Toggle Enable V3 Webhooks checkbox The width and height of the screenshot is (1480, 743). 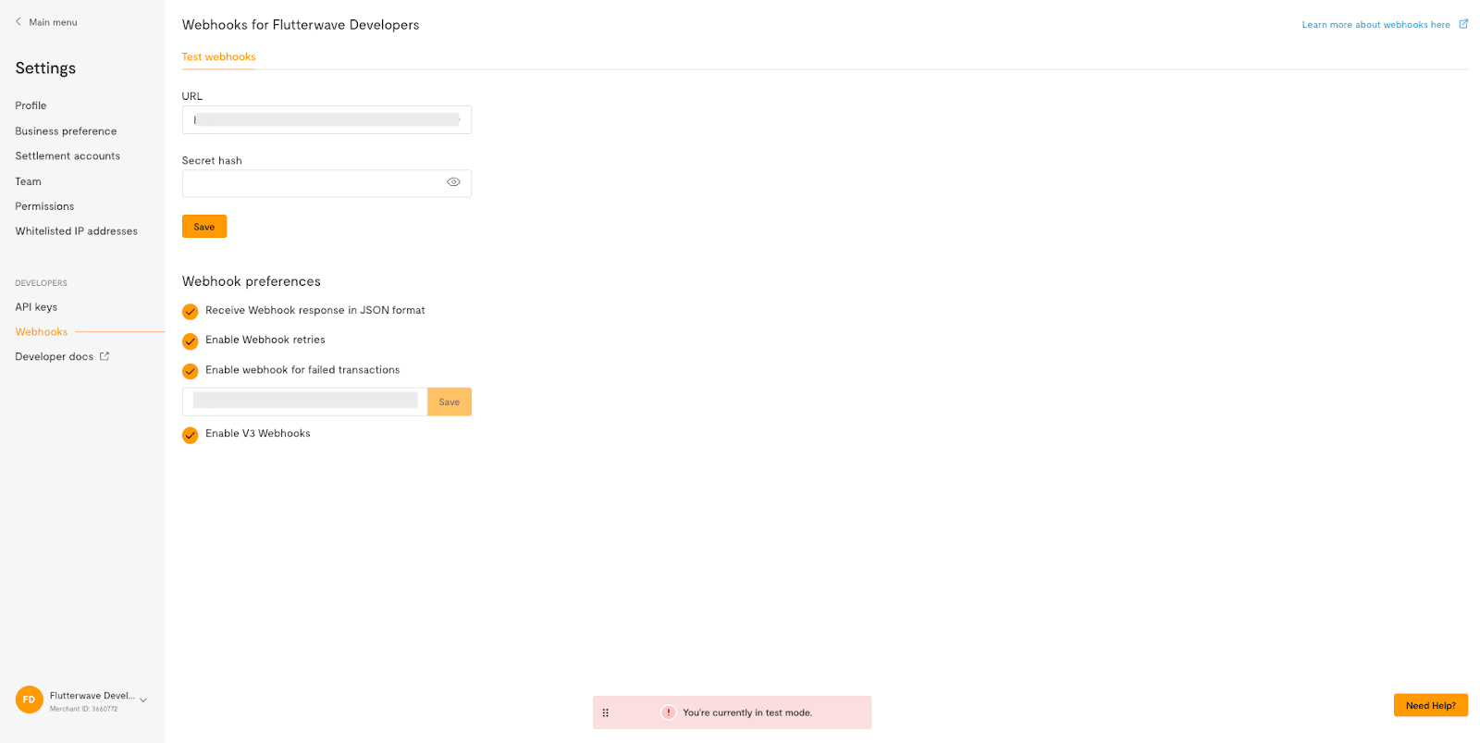(190, 435)
